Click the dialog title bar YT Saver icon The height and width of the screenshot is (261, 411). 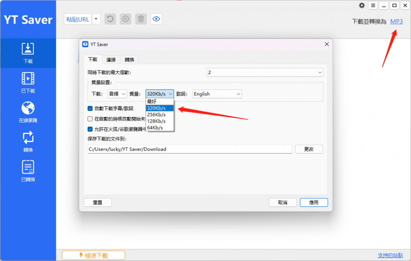pyautogui.click(x=85, y=44)
